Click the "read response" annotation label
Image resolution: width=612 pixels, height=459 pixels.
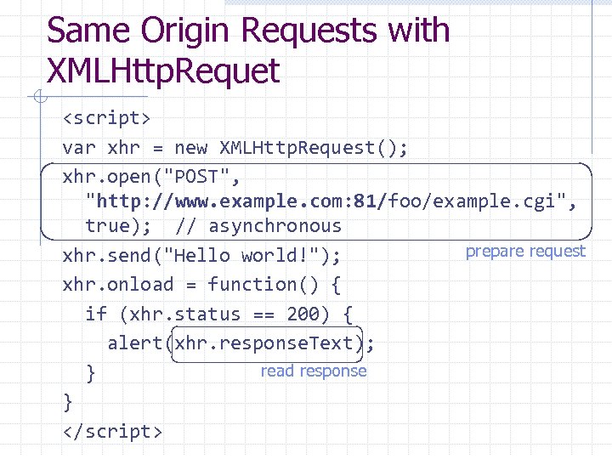pyautogui.click(x=314, y=371)
